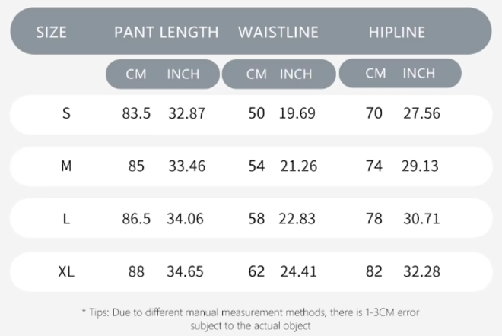This screenshot has width=502, height=336.
Task: Select the XL size row label
Action: pos(66,271)
